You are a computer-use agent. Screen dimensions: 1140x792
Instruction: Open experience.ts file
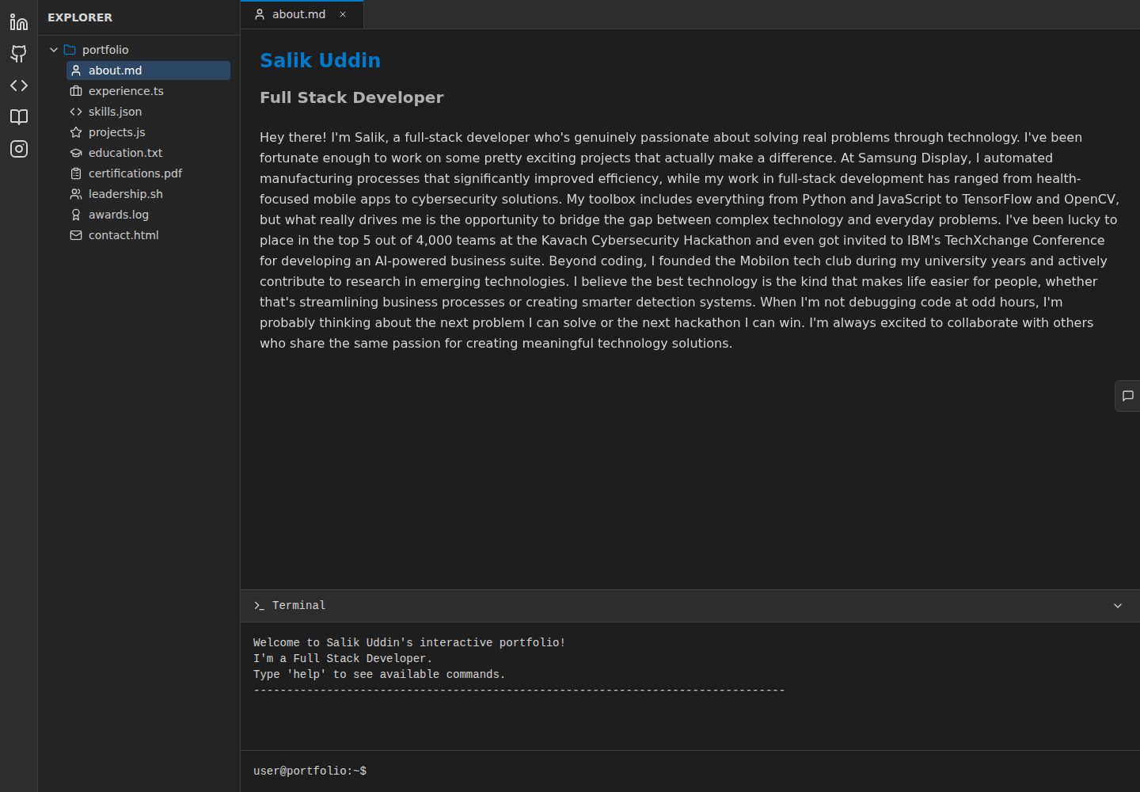coord(148,91)
